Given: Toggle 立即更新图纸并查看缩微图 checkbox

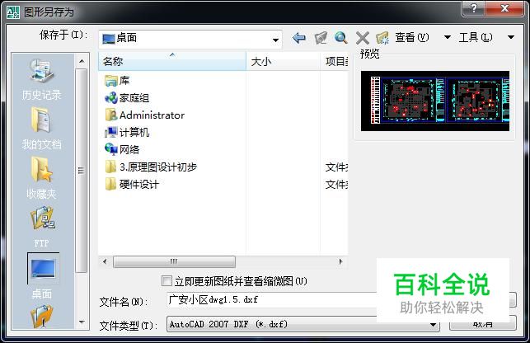Looking at the screenshot, I should pos(167,281).
